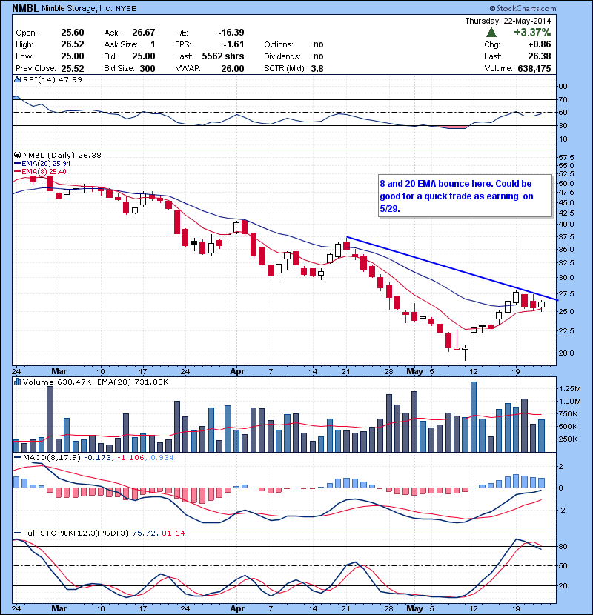
Task: Click the High price value 26.52
Action: coord(73,44)
